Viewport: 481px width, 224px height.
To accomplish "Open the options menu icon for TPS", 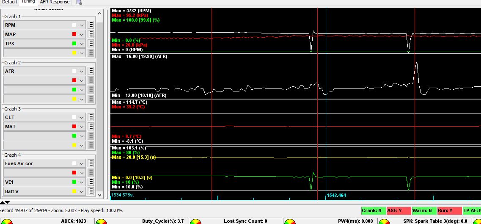I will pos(91,44).
